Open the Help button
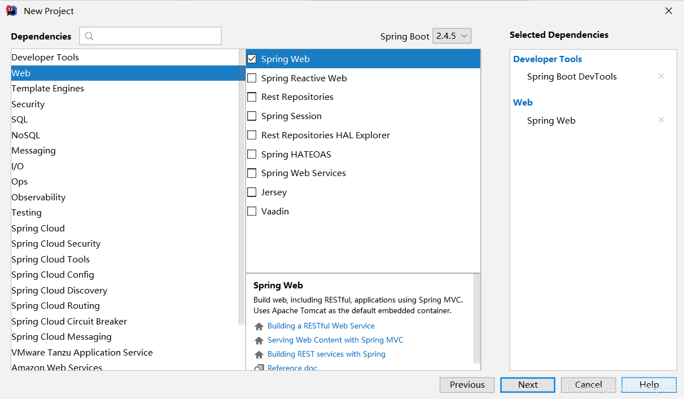The image size is (684, 399). pyautogui.click(x=649, y=385)
